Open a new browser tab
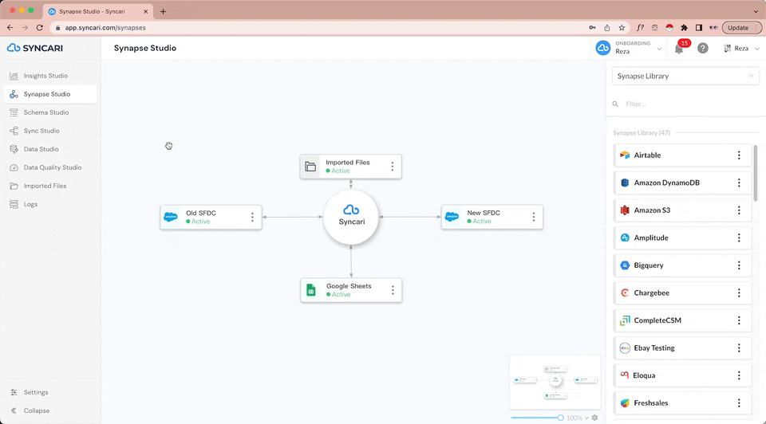This screenshot has width=766, height=424. pos(163,11)
